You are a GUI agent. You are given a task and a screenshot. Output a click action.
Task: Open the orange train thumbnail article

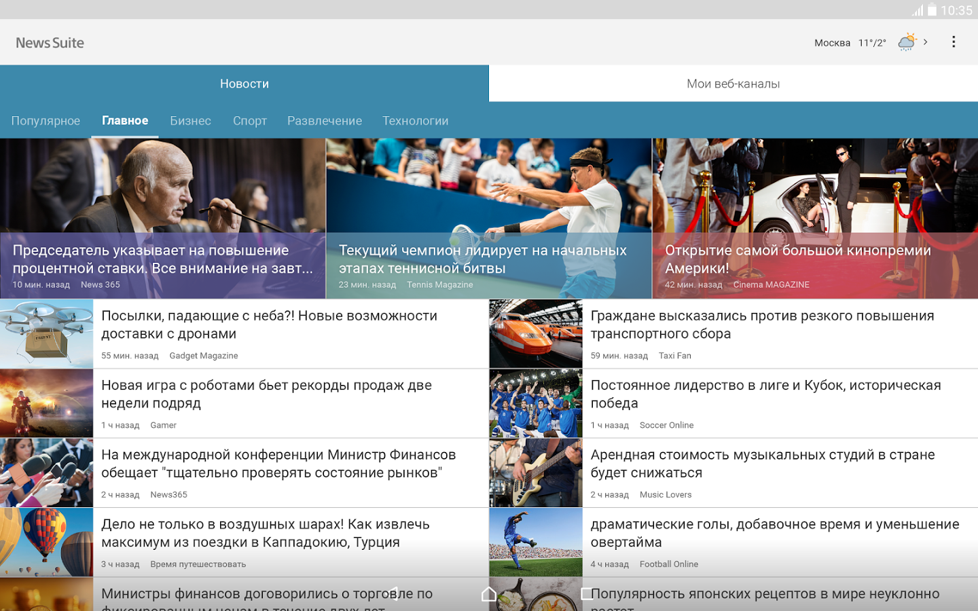click(536, 334)
